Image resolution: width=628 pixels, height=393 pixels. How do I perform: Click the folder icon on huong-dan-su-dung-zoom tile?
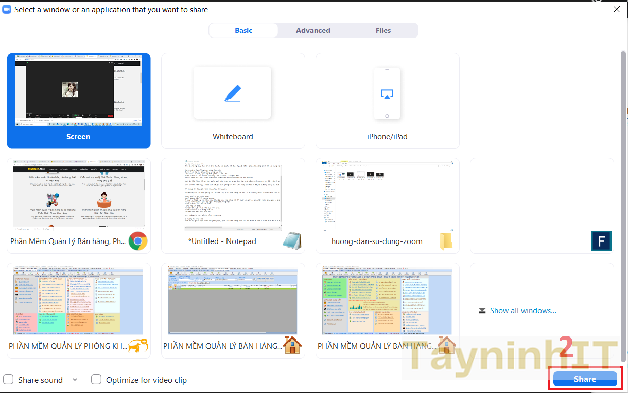point(446,241)
